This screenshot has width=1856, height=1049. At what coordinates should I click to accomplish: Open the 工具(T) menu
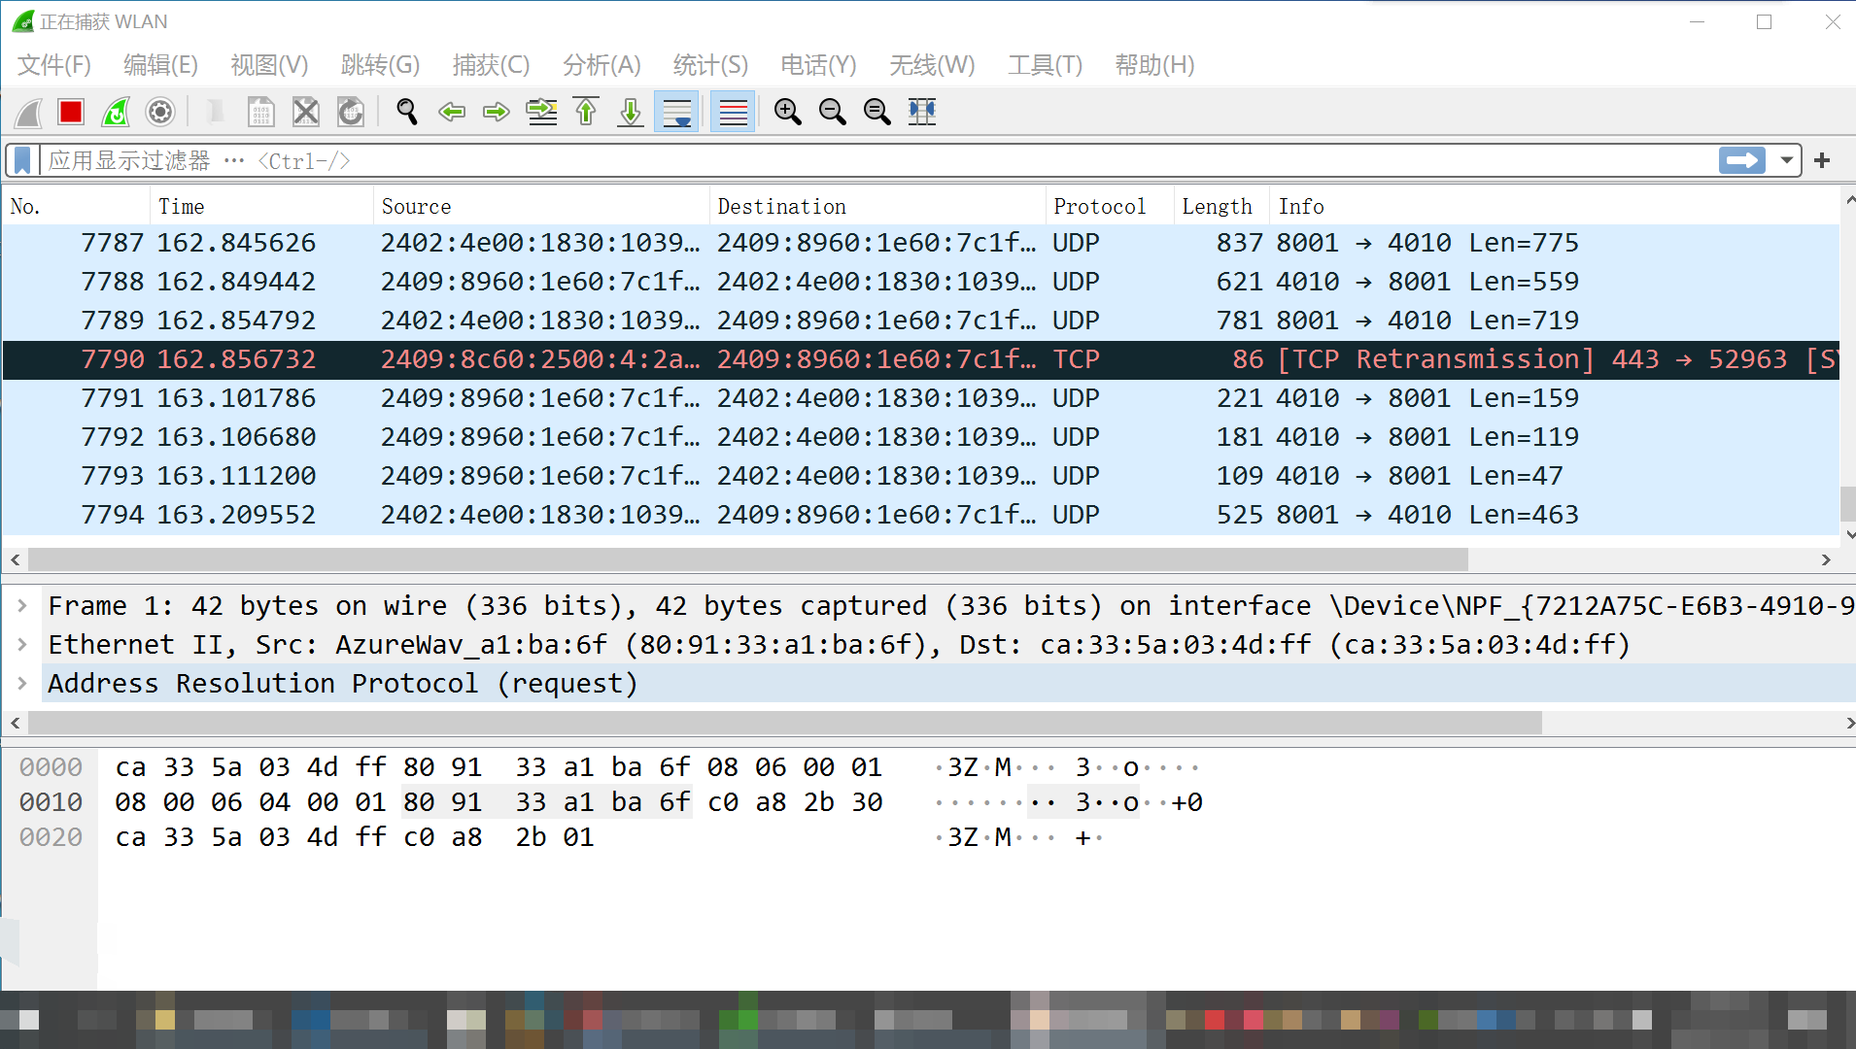click(1045, 65)
